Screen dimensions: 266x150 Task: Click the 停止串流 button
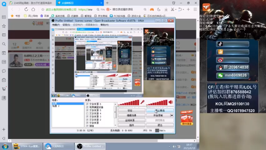[160, 110]
